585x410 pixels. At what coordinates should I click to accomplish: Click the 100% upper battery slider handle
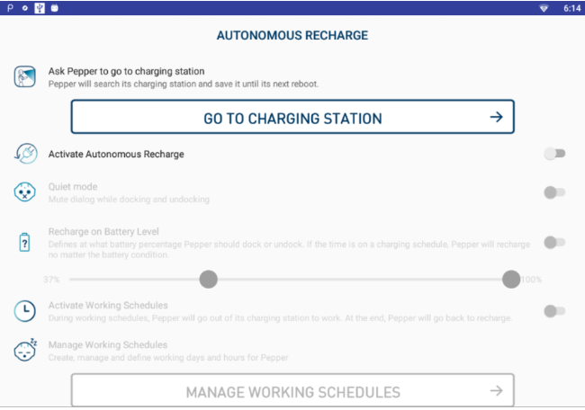(x=511, y=279)
